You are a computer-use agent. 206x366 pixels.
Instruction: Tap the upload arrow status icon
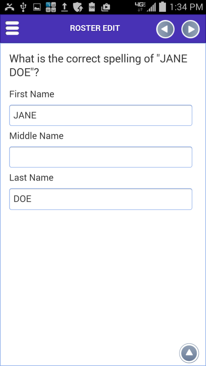click(64, 7)
